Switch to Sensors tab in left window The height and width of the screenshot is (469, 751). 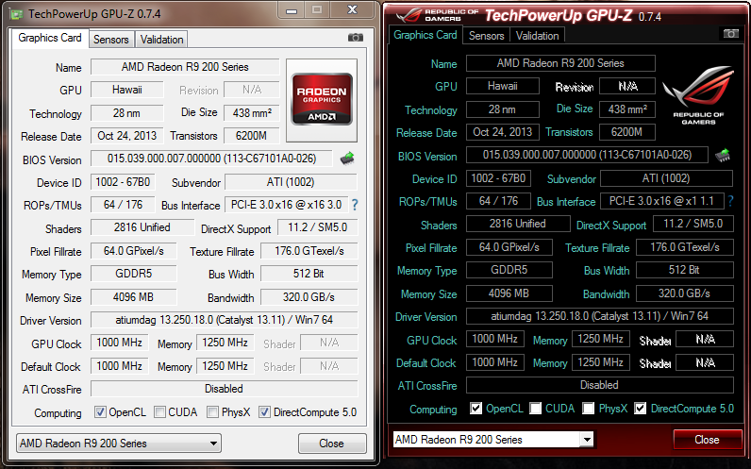pos(111,40)
